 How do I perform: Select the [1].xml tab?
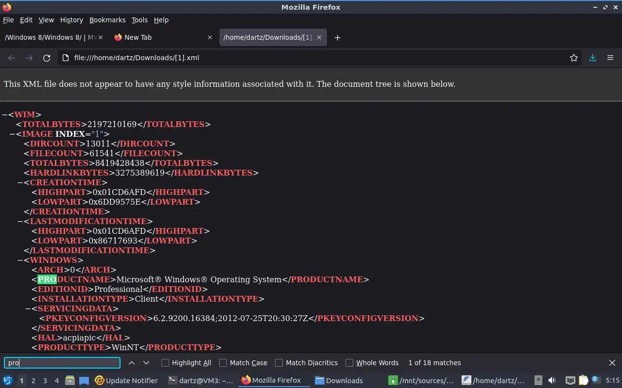coord(273,37)
